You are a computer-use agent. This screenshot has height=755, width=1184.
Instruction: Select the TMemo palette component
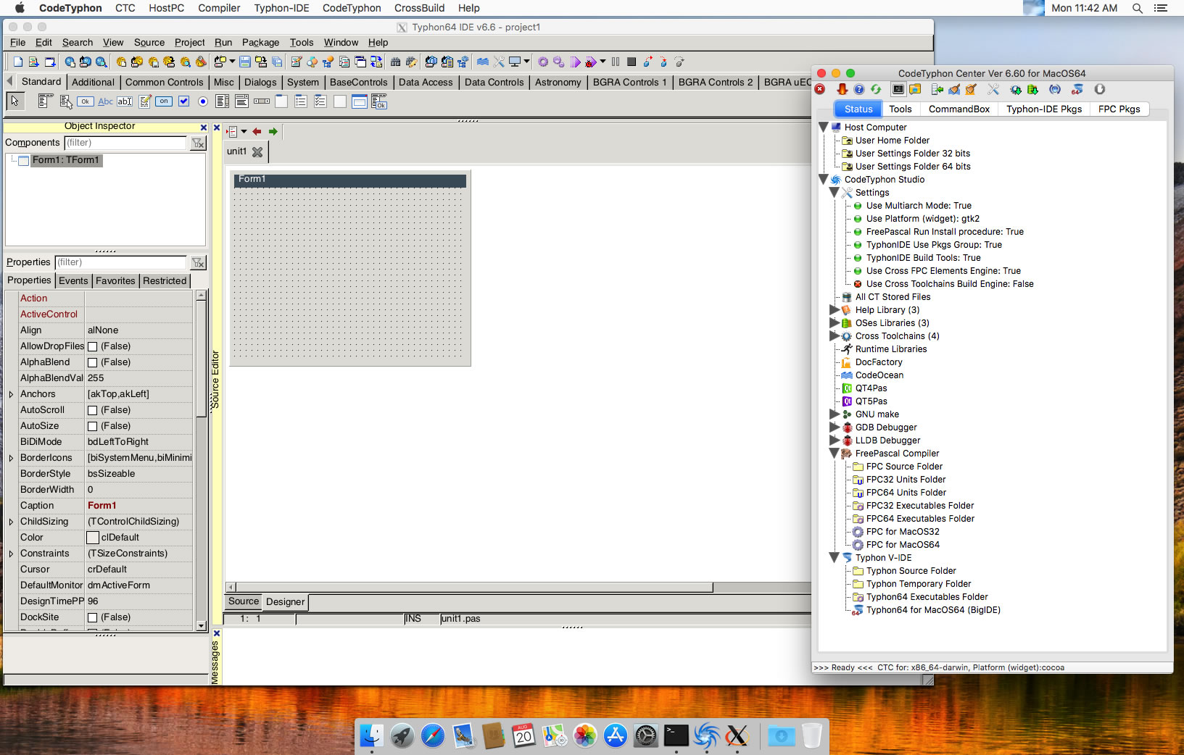(x=145, y=101)
